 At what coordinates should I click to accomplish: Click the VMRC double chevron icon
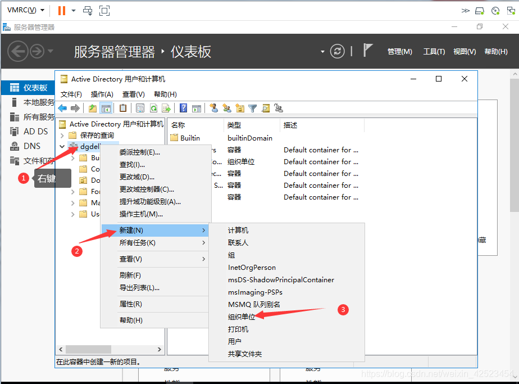[466, 11]
